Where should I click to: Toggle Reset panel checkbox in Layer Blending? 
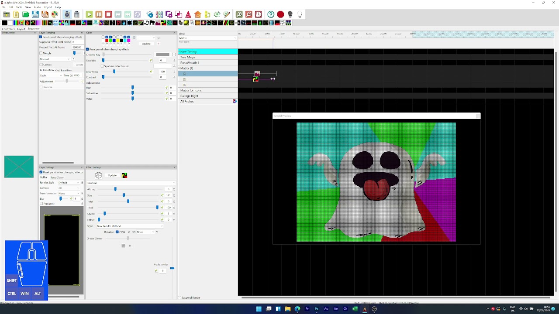41,37
